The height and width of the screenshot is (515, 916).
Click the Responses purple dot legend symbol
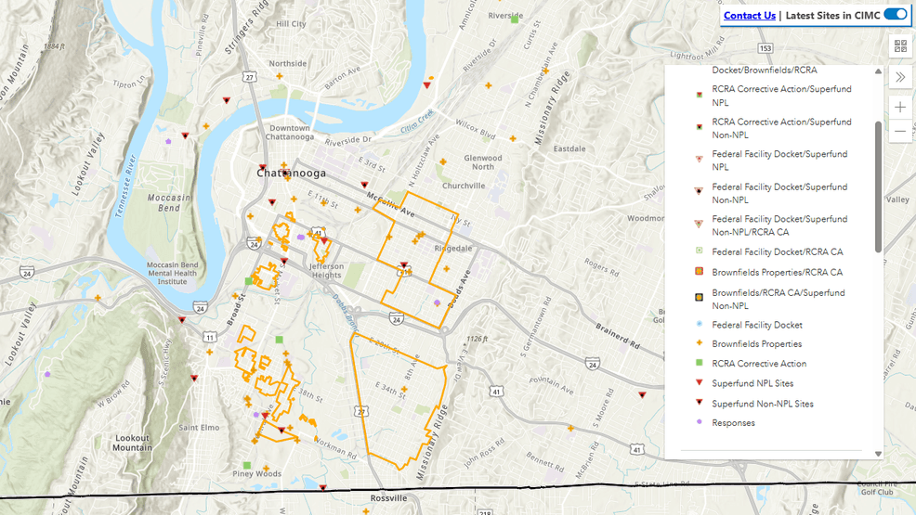click(x=698, y=423)
